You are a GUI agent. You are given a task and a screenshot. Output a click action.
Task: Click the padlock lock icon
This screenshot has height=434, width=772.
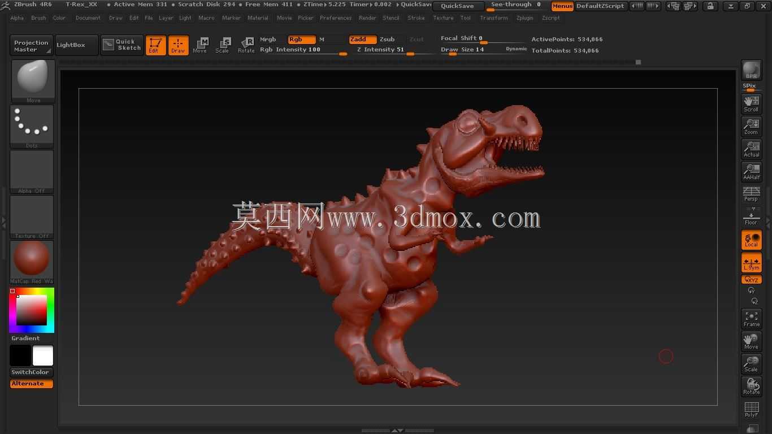pos(710,6)
